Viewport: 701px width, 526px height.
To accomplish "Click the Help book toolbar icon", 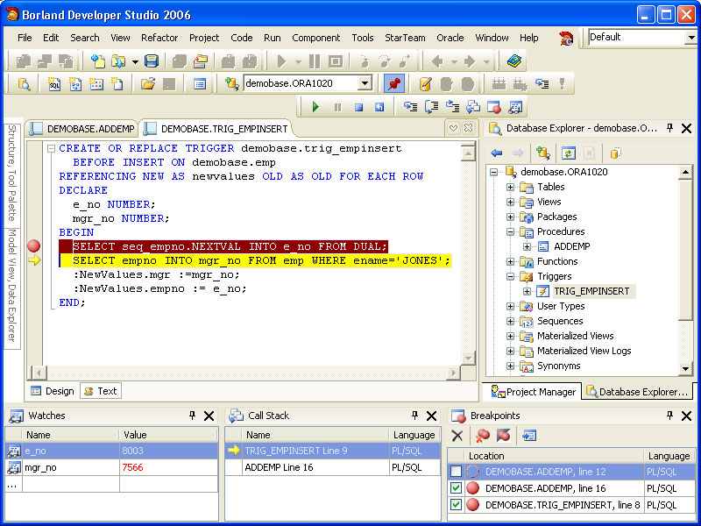I will (x=514, y=60).
